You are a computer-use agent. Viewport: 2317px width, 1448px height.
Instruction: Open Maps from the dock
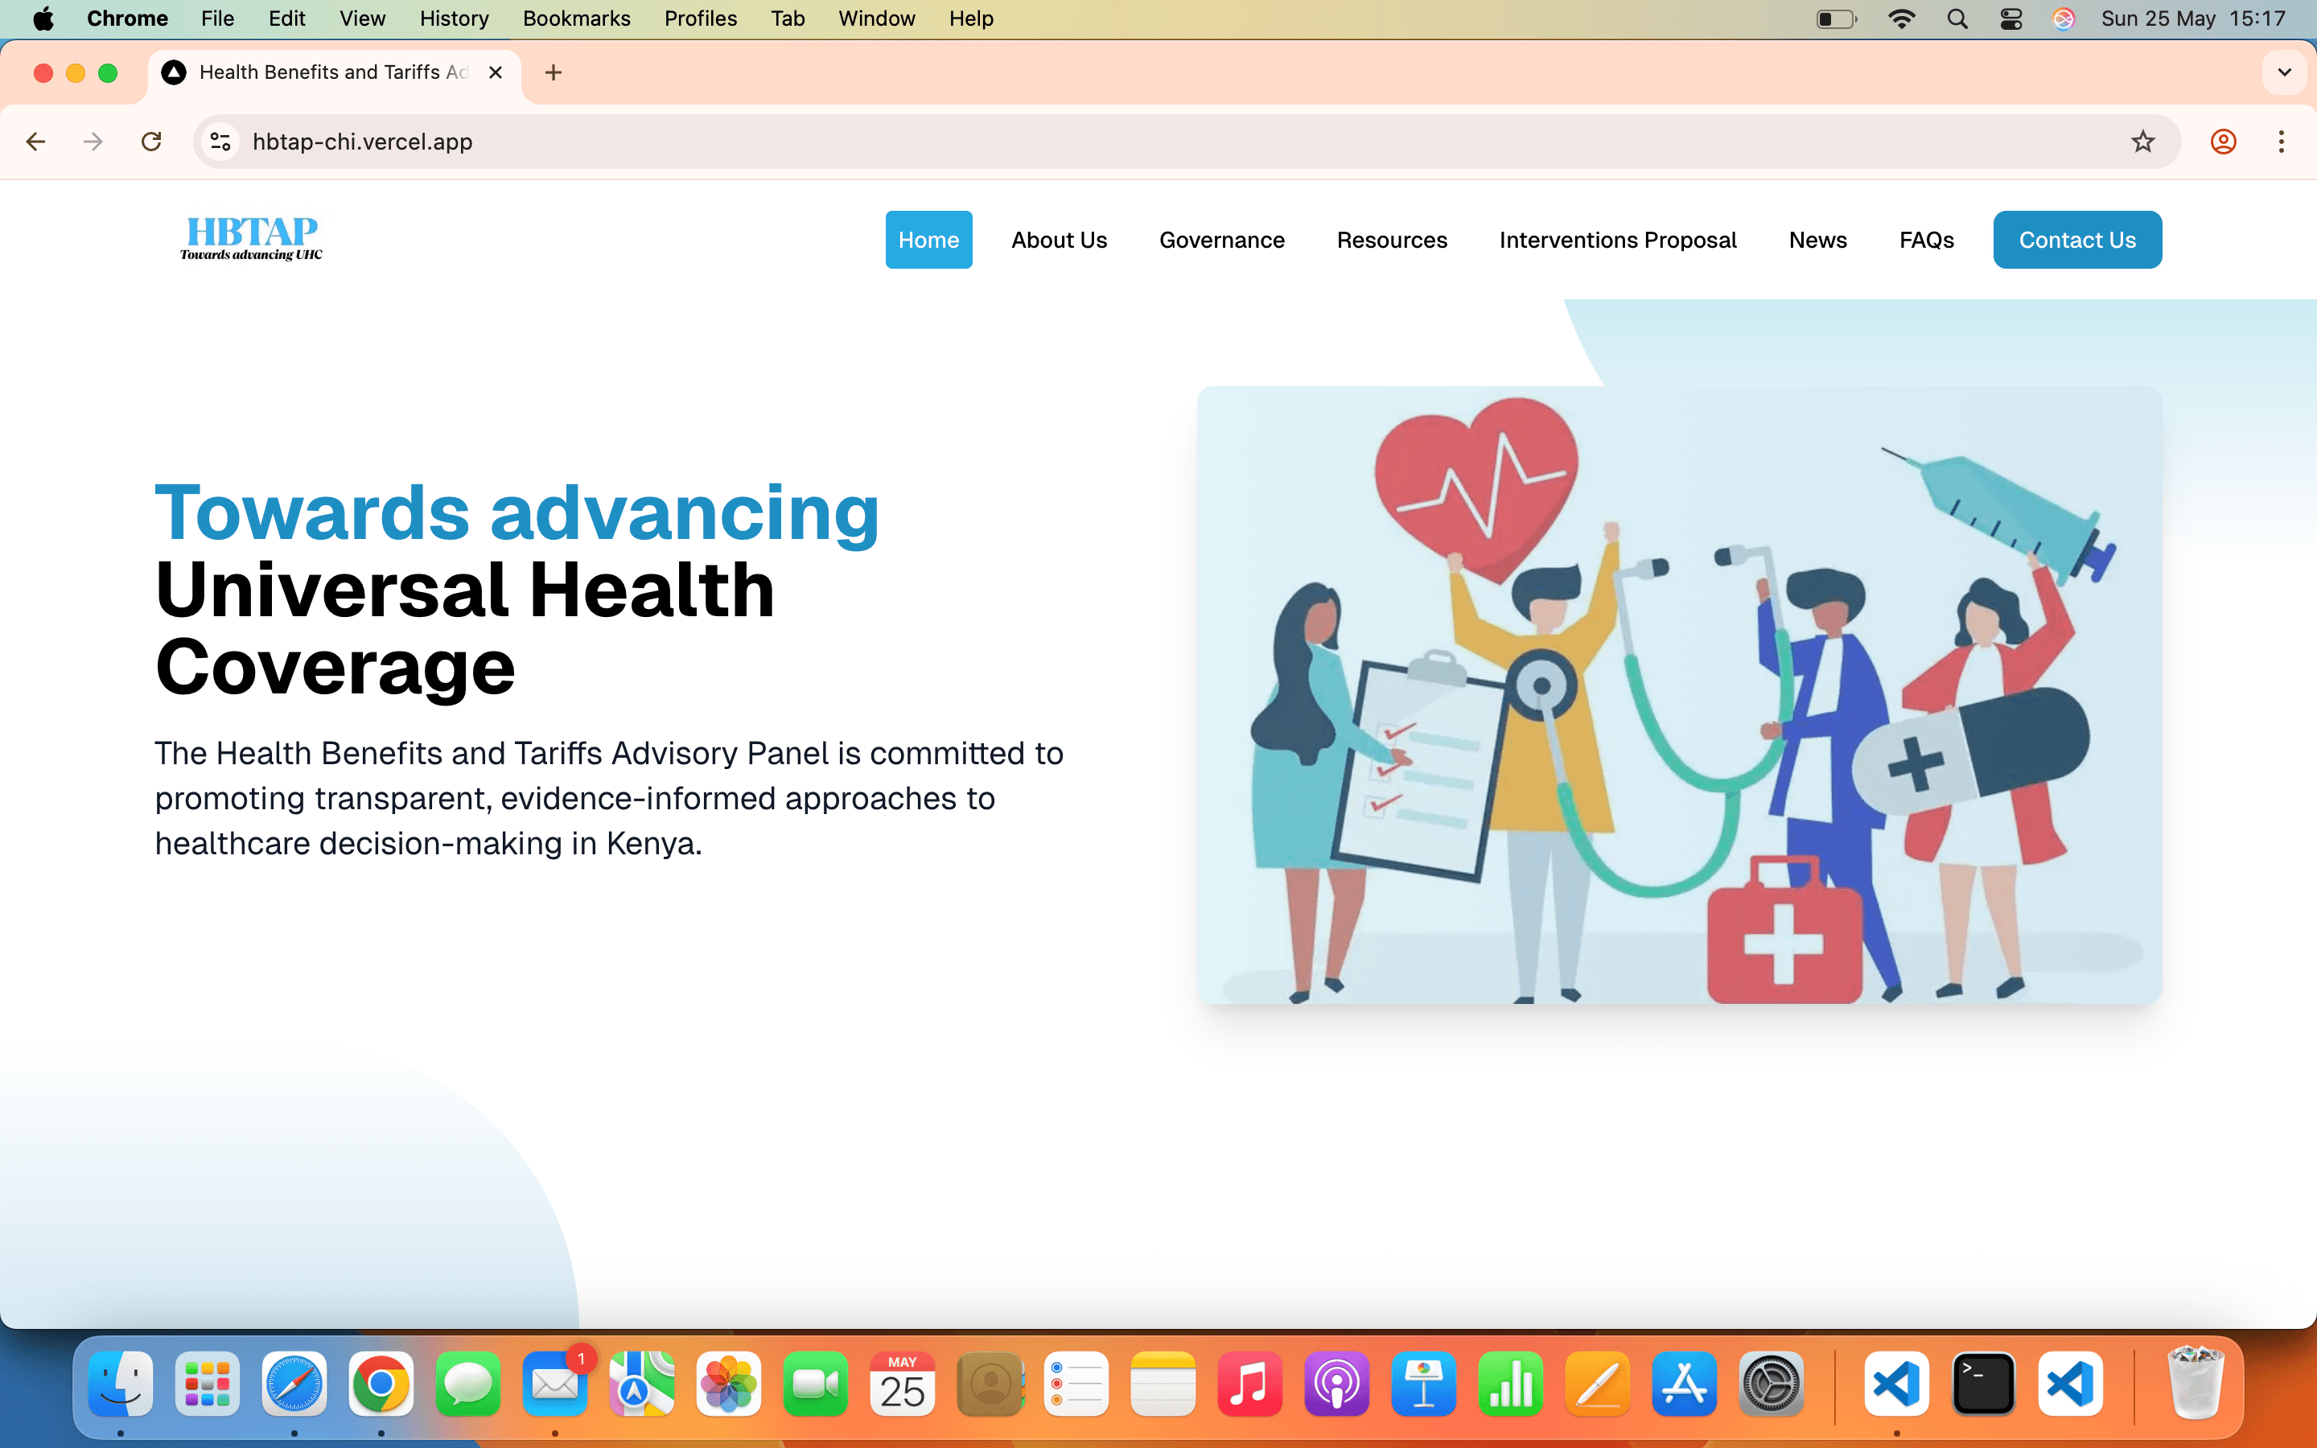641,1384
